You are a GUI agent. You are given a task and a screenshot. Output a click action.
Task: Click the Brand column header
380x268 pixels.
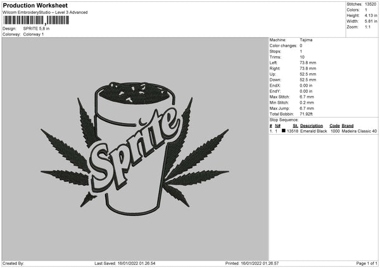click(x=348, y=126)
